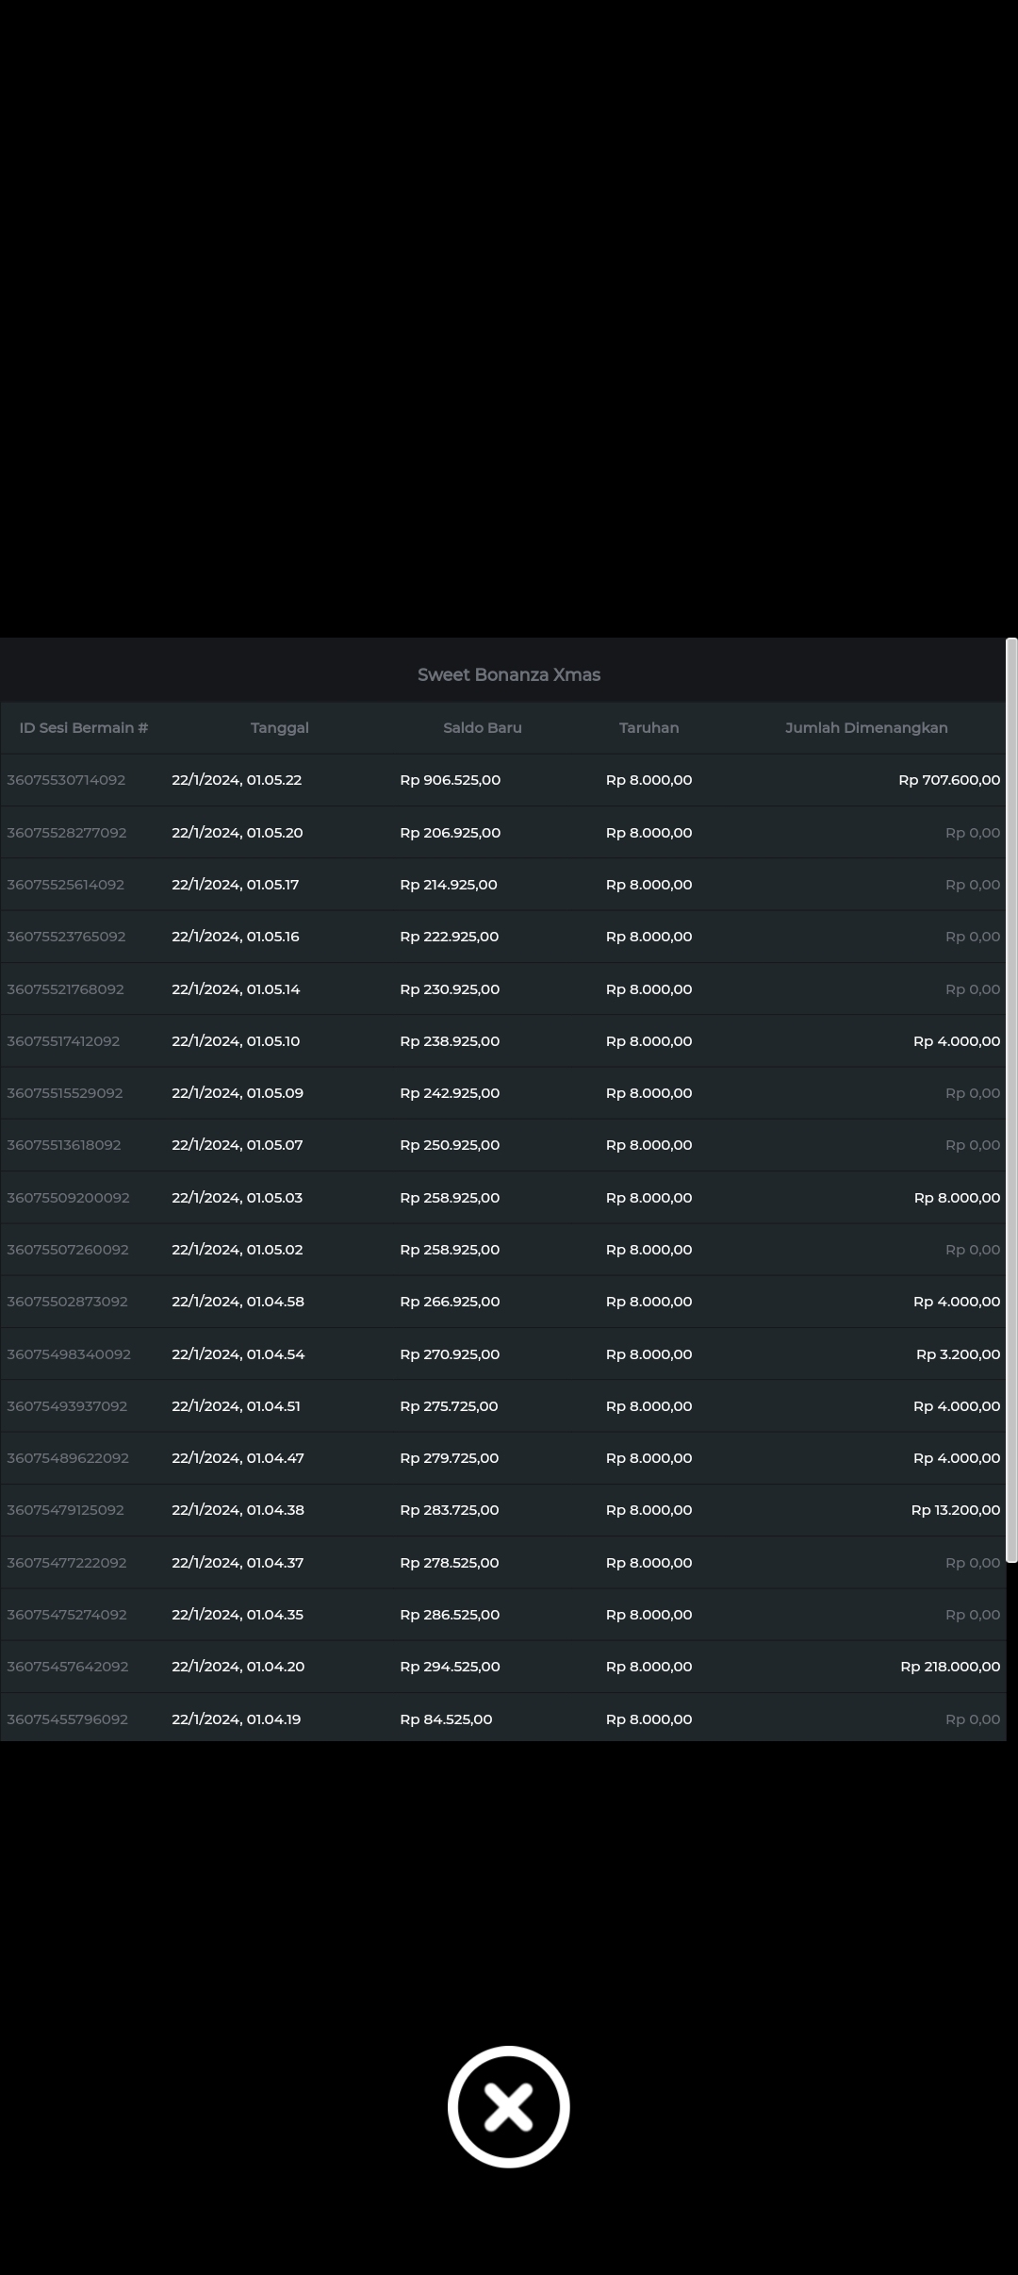Screen dimensions: 1018x2275
Task: Click the ID Sesi Bermain column header
Action: pyautogui.click(x=84, y=727)
